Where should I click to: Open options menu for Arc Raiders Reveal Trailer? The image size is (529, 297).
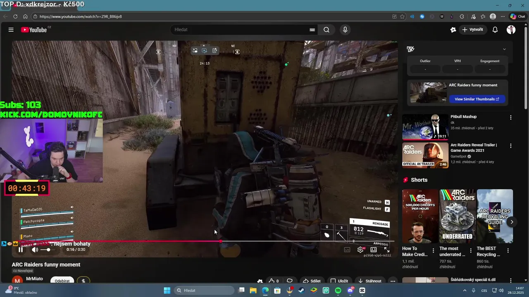(x=511, y=146)
